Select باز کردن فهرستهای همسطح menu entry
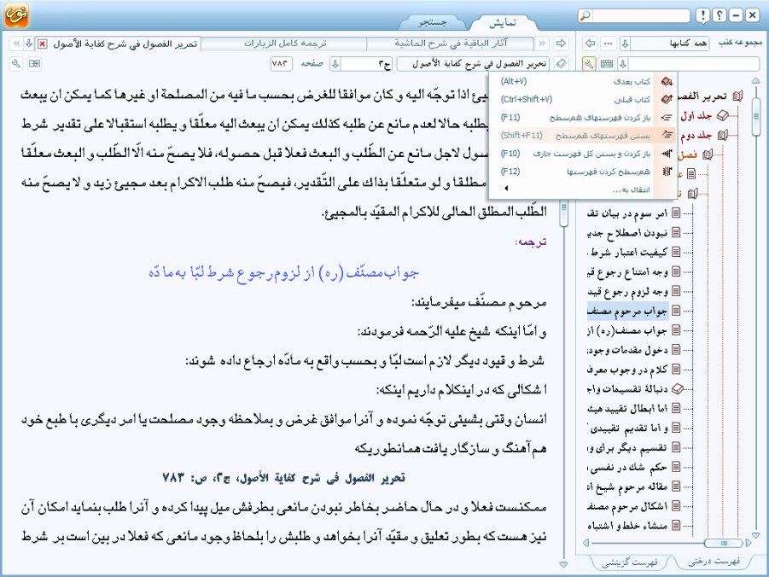Image resolution: width=769 pixels, height=577 pixels. point(584,117)
